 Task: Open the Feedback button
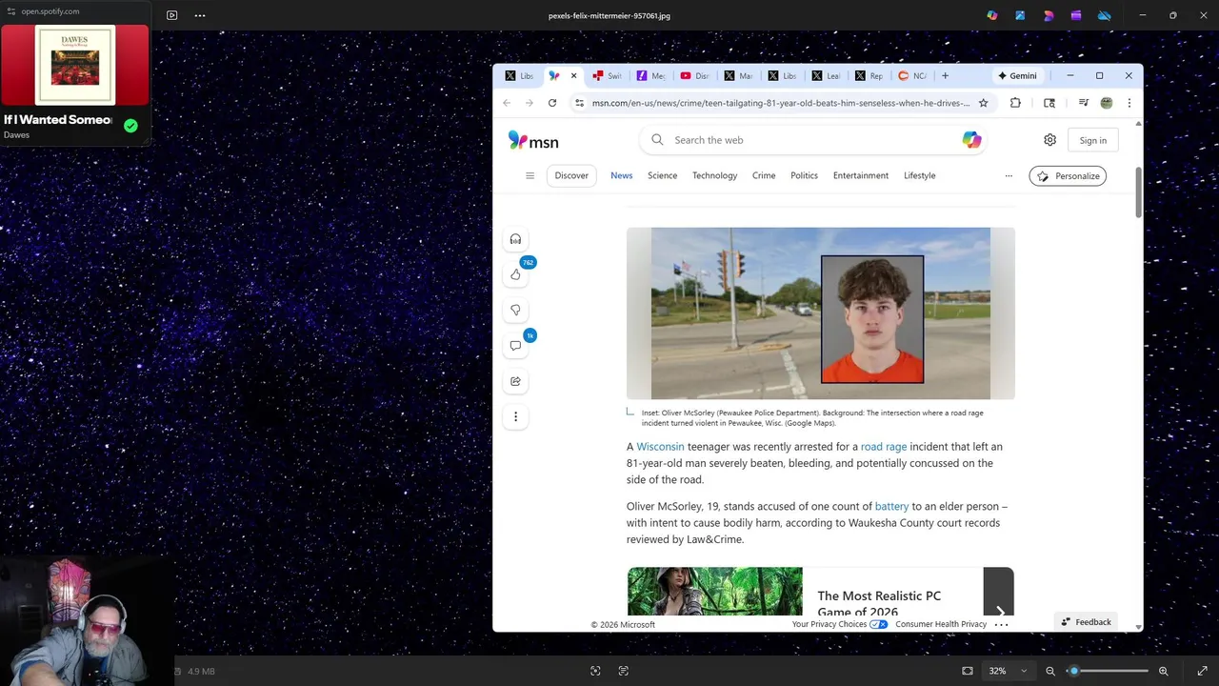[1087, 622]
